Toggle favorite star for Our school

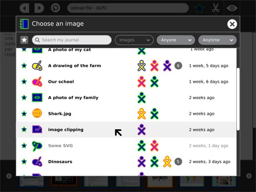click(x=24, y=82)
